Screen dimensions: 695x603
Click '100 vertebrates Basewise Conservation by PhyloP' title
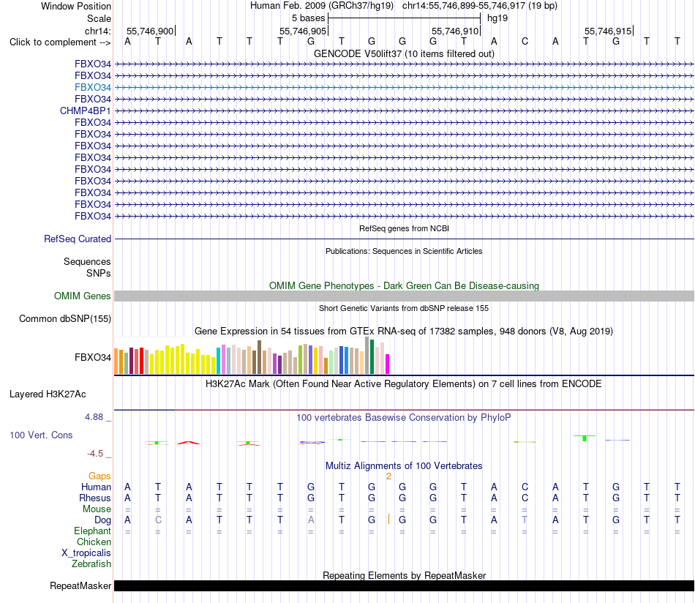point(404,417)
